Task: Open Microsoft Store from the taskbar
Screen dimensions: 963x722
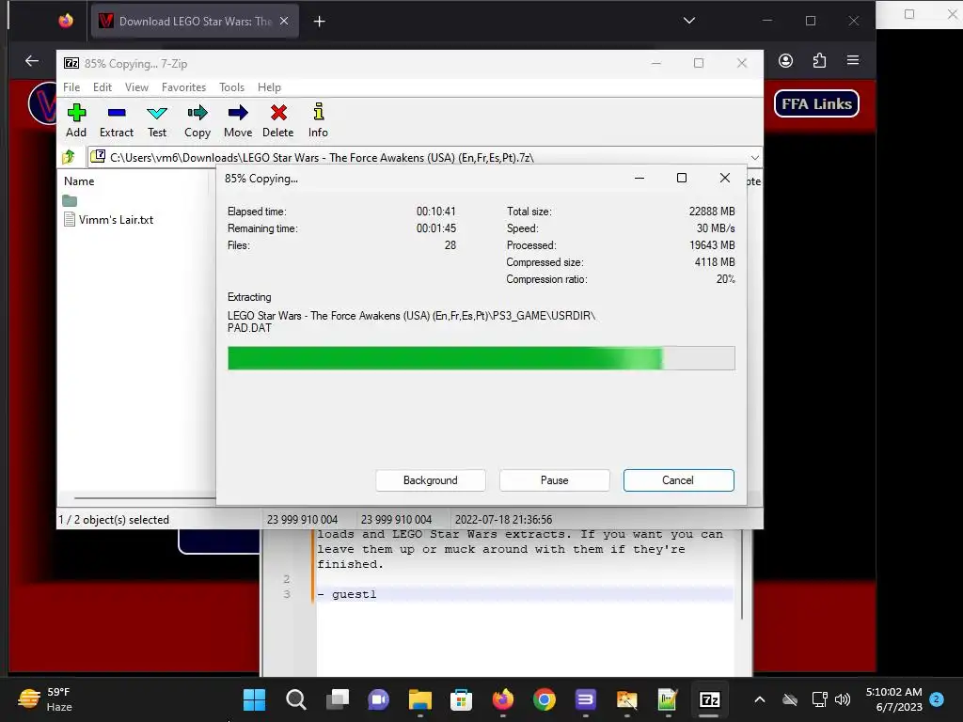Action: pos(461,699)
